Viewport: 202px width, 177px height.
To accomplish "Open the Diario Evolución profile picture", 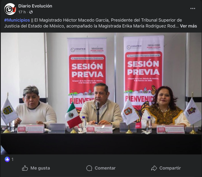I will [10, 9].
